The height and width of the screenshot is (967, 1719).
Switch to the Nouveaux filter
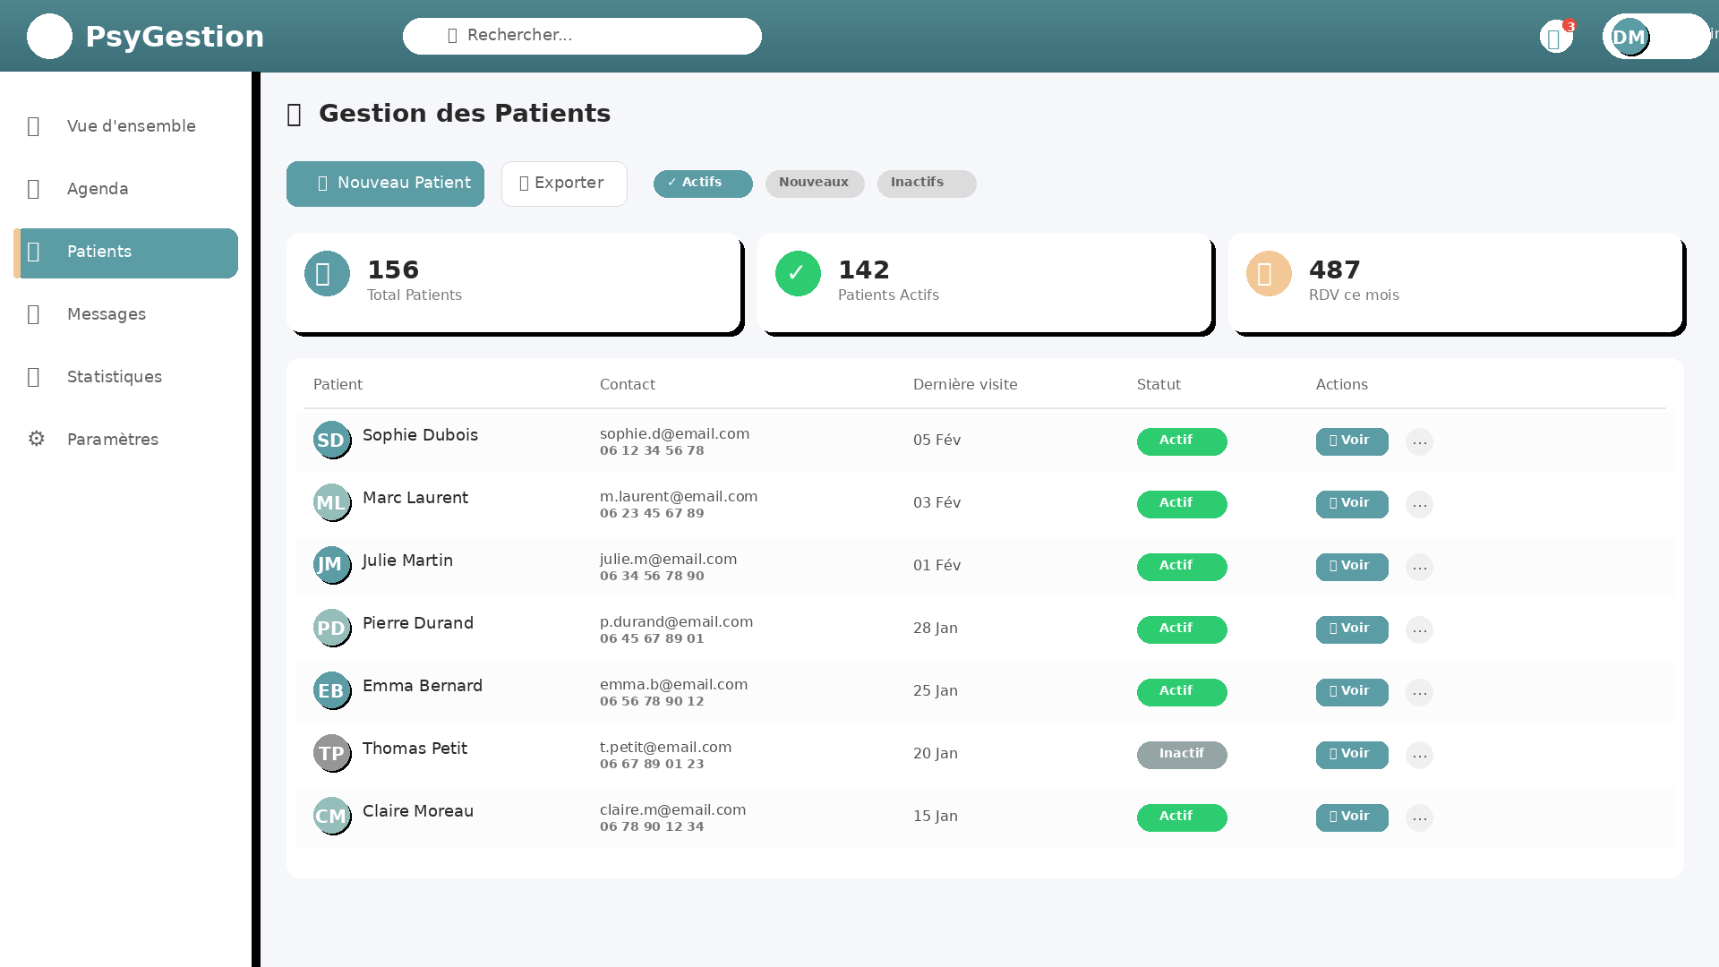pyautogui.click(x=814, y=183)
